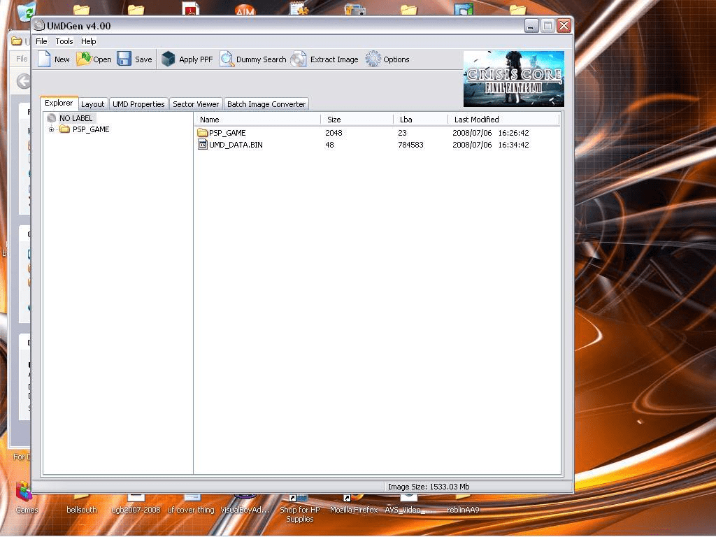Switch to the Sector Viewer tab
This screenshot has width=716, height=537.
(x=195, y=103)
